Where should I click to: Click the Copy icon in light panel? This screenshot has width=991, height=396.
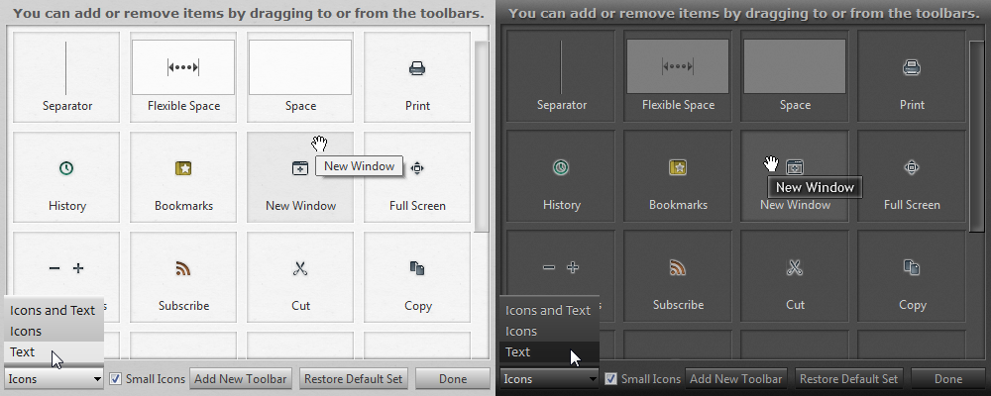417,268
